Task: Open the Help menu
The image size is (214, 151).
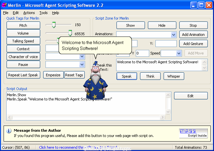Action: 56,13
